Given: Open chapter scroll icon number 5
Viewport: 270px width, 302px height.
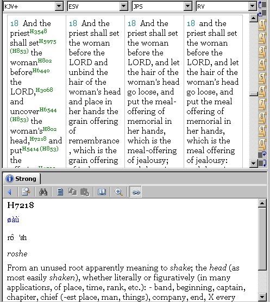Looking at the screenshot, I should (262, 78).
